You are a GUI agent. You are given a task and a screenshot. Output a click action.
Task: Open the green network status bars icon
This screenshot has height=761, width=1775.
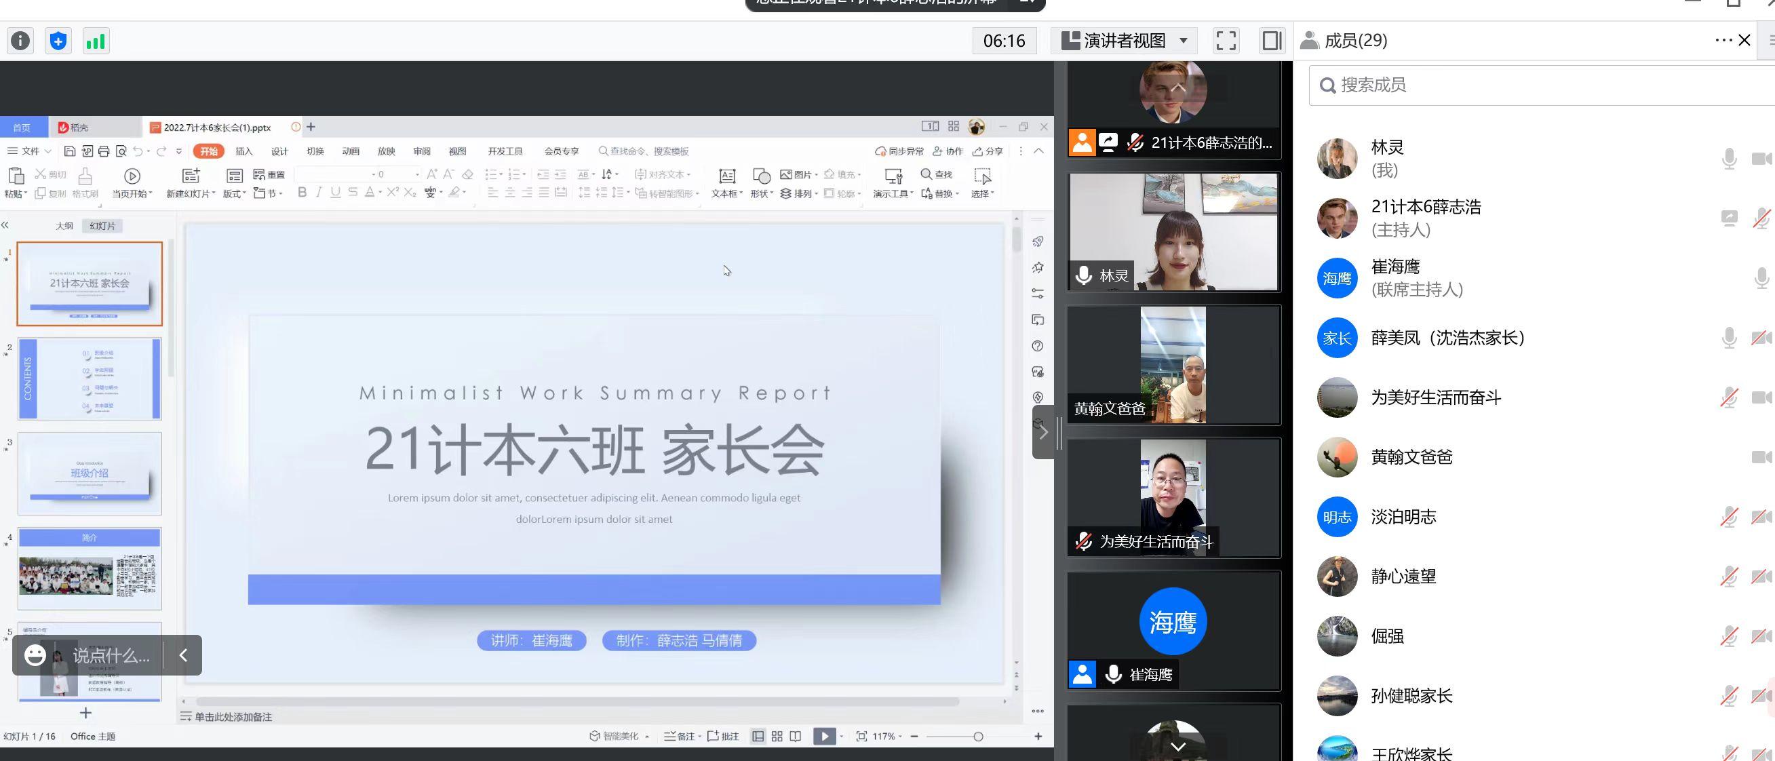pos(96,41)
